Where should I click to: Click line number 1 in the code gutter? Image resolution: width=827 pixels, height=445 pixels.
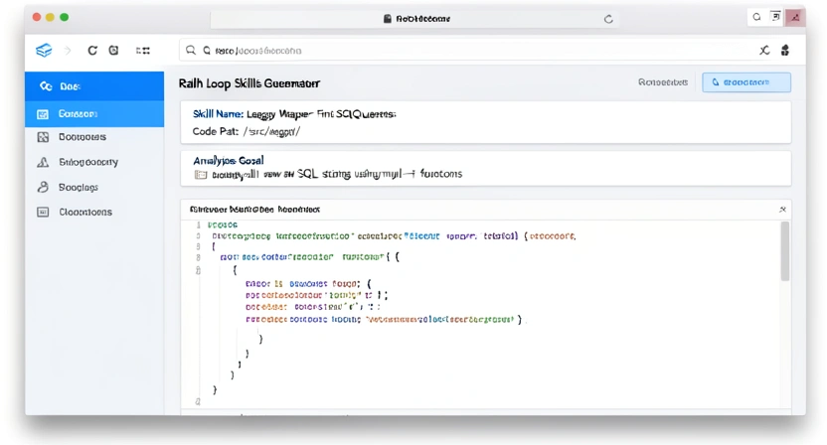click(x=199, y=224)
